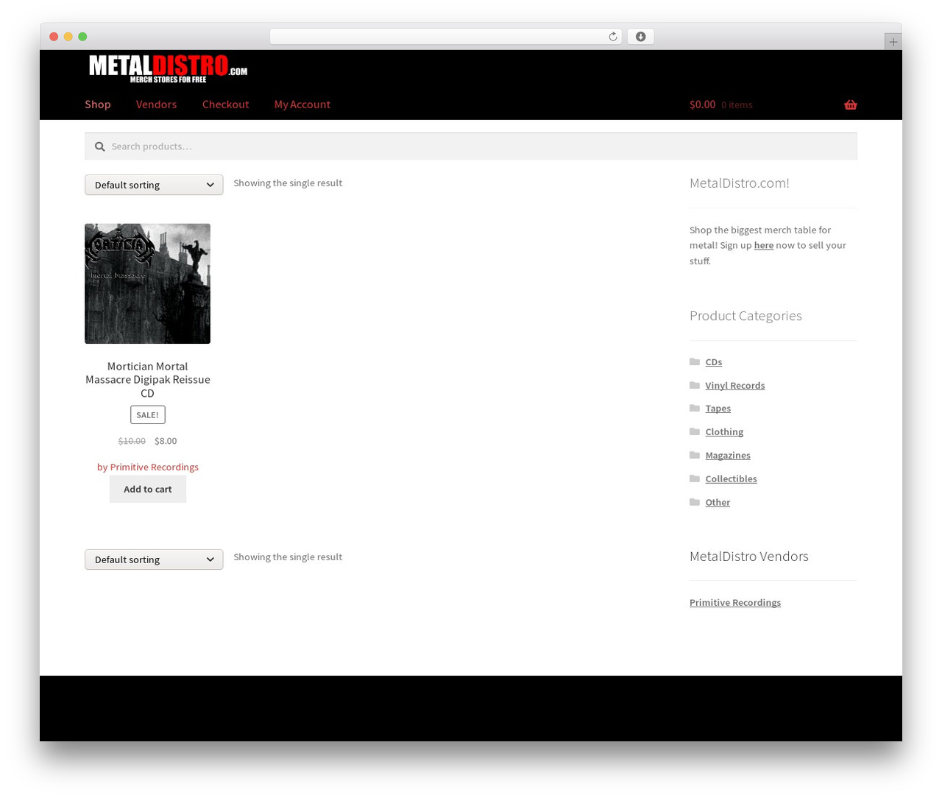
Task: Open the My Account menu item
Action: pyautogui.click(x=302, y=105)
